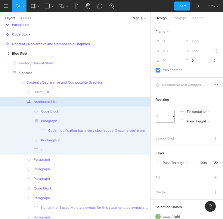Screen dimensions: 223x219
Task: Click the rectangle icon beside Rectangle 2
Action: click(36, 140)
